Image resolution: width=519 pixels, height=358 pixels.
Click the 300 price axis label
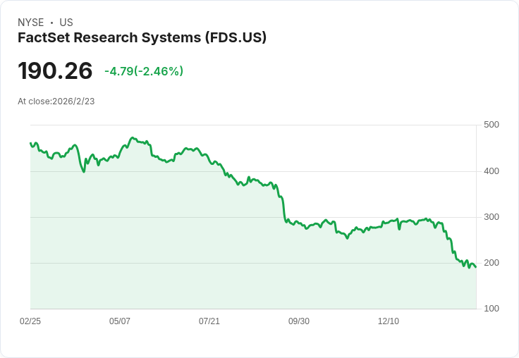pyautogui.click(x=491, y=217)
